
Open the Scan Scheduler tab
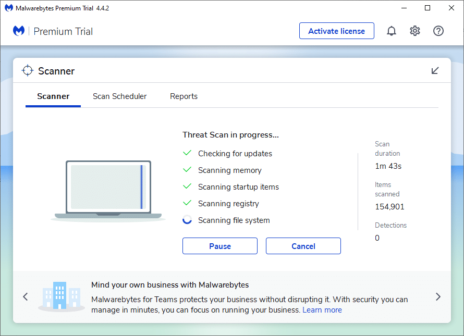point(119,96)
